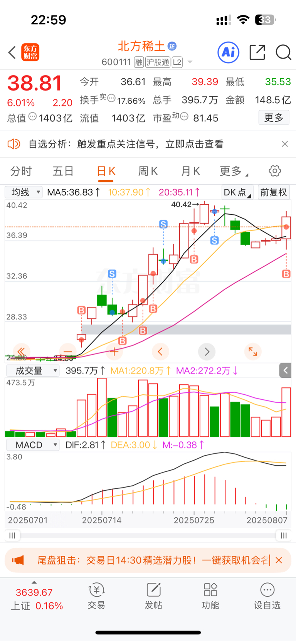Tap the megaphone icon in 尾盘狙击 banner

18,560
